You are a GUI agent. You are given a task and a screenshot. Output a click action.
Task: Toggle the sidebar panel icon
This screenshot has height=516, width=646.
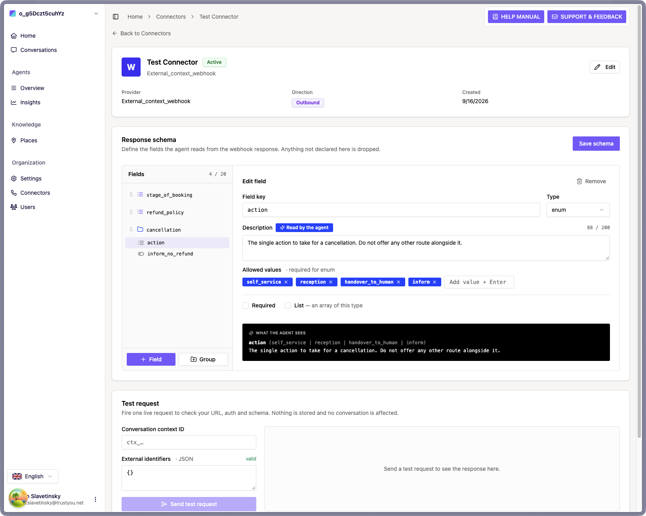click(116, 17)
